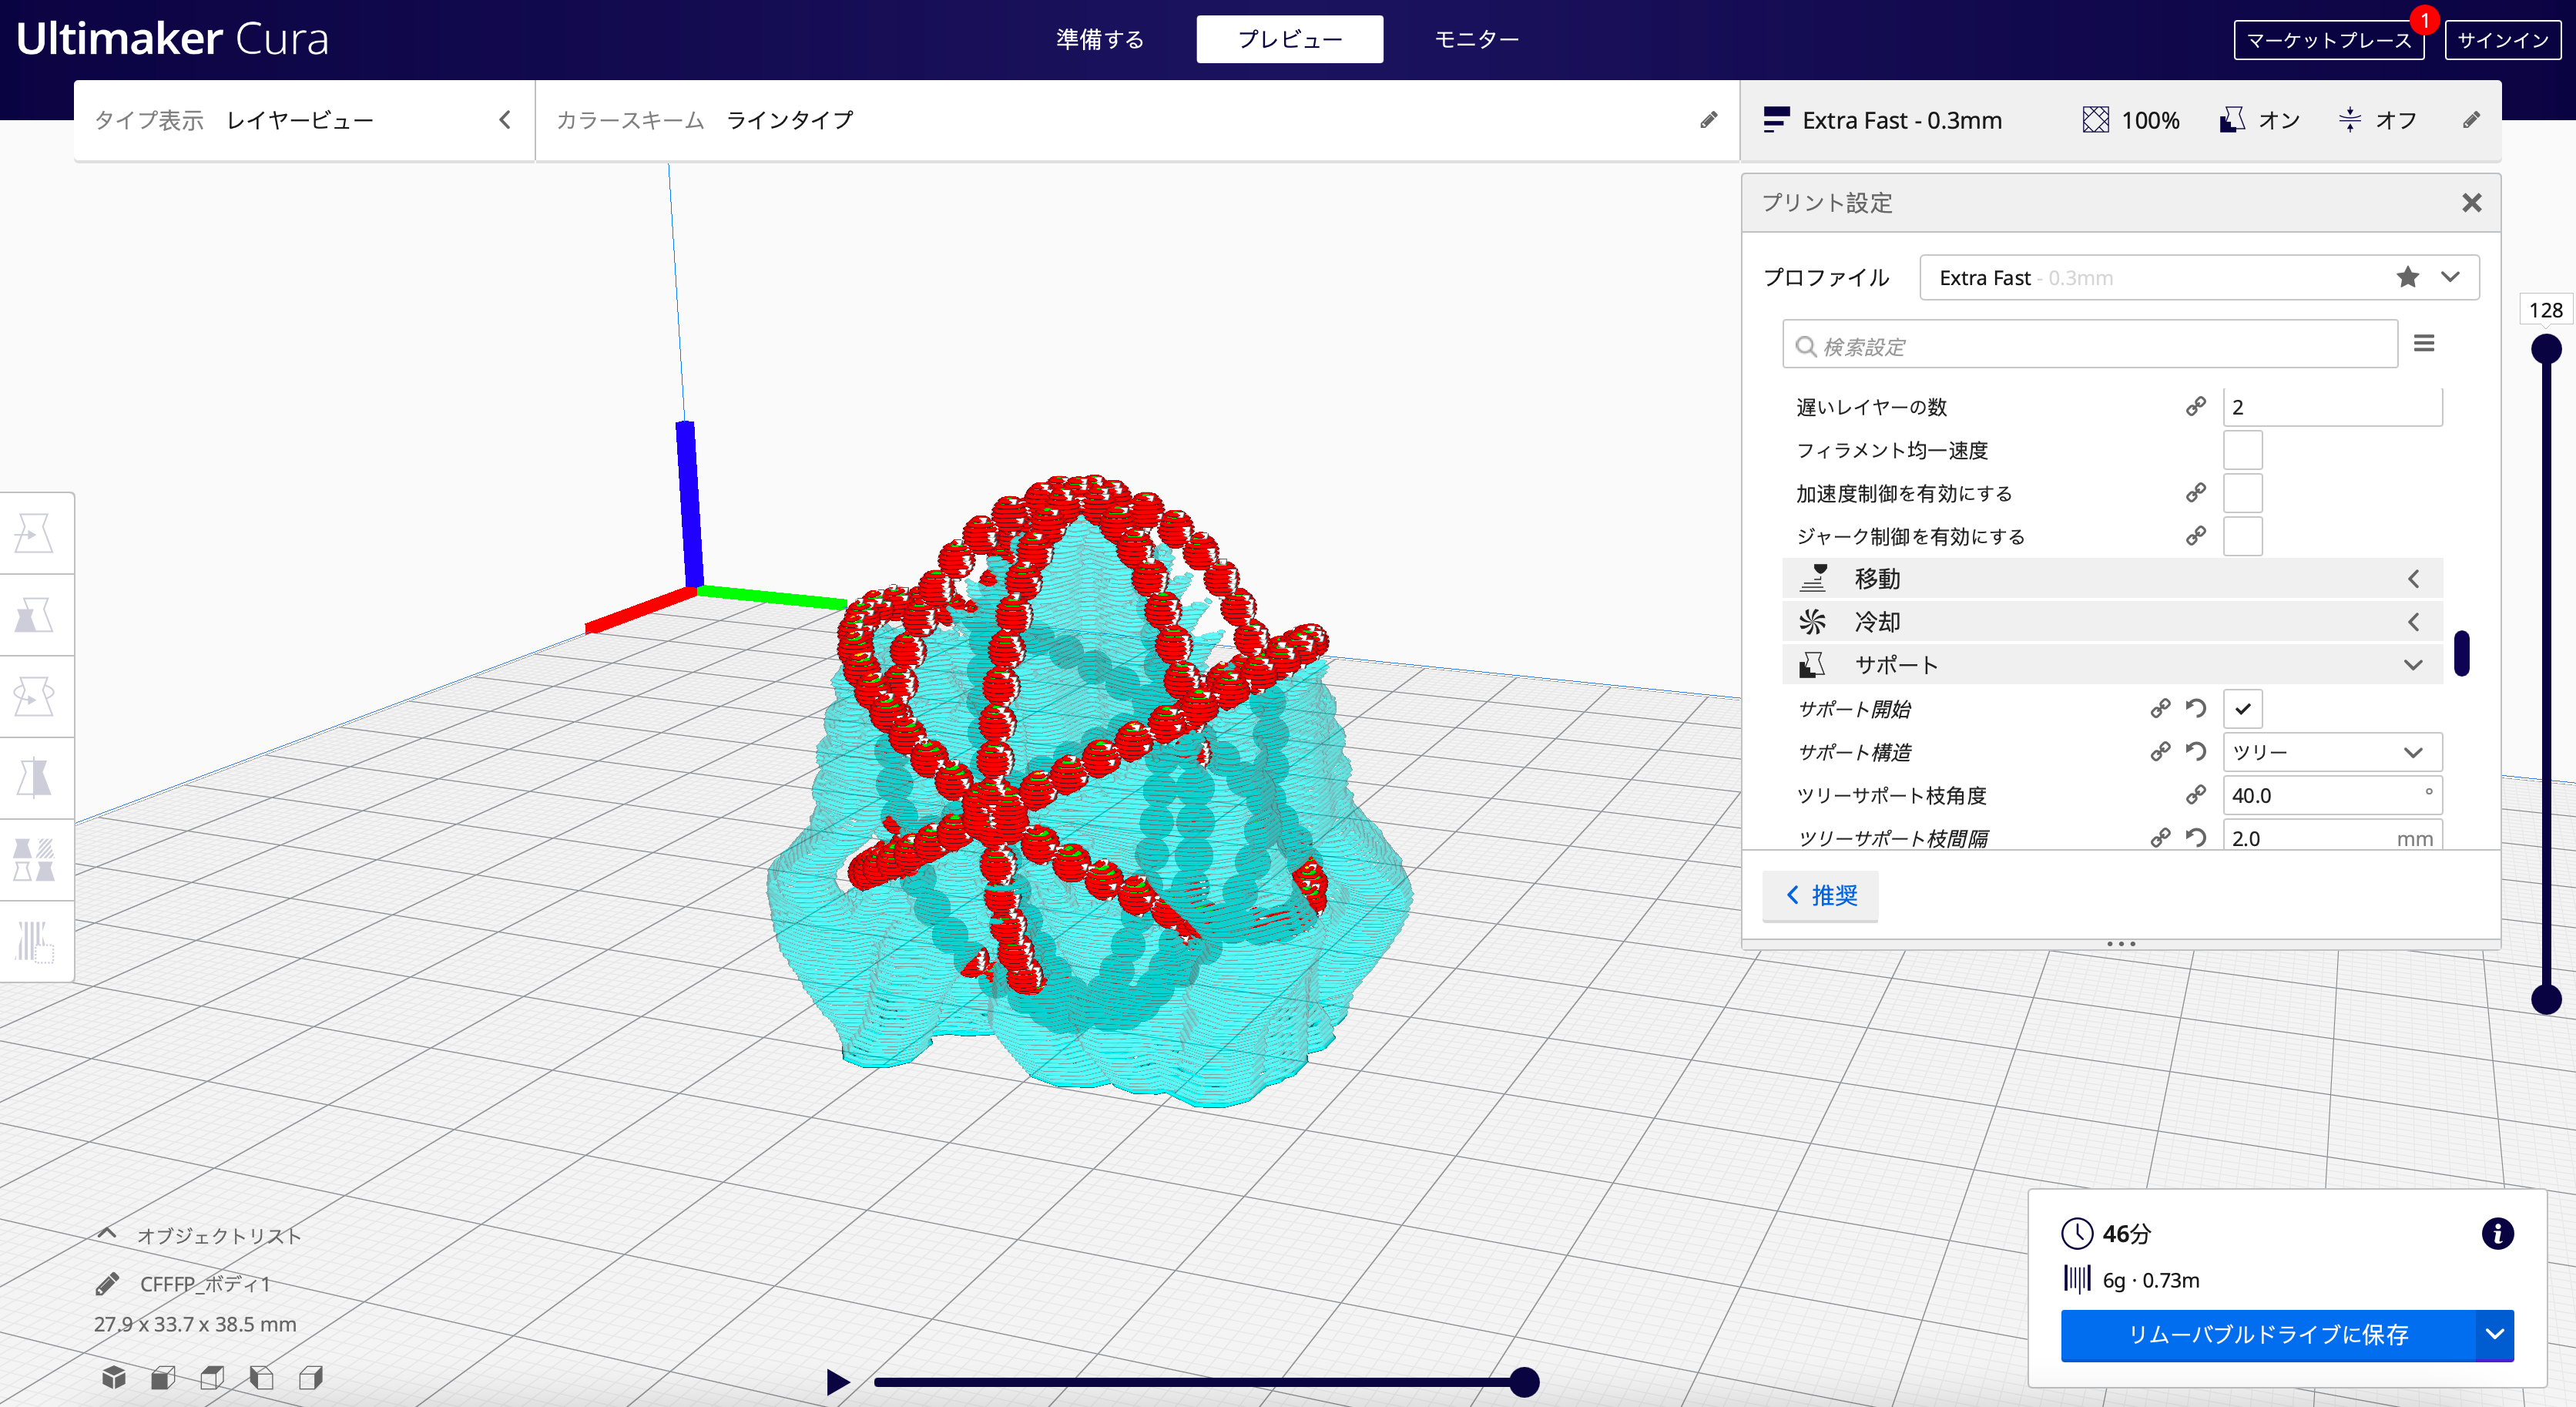Switch to the モニター tab
This screenshot has height=1407, width=2576.
click(1476, 39)
